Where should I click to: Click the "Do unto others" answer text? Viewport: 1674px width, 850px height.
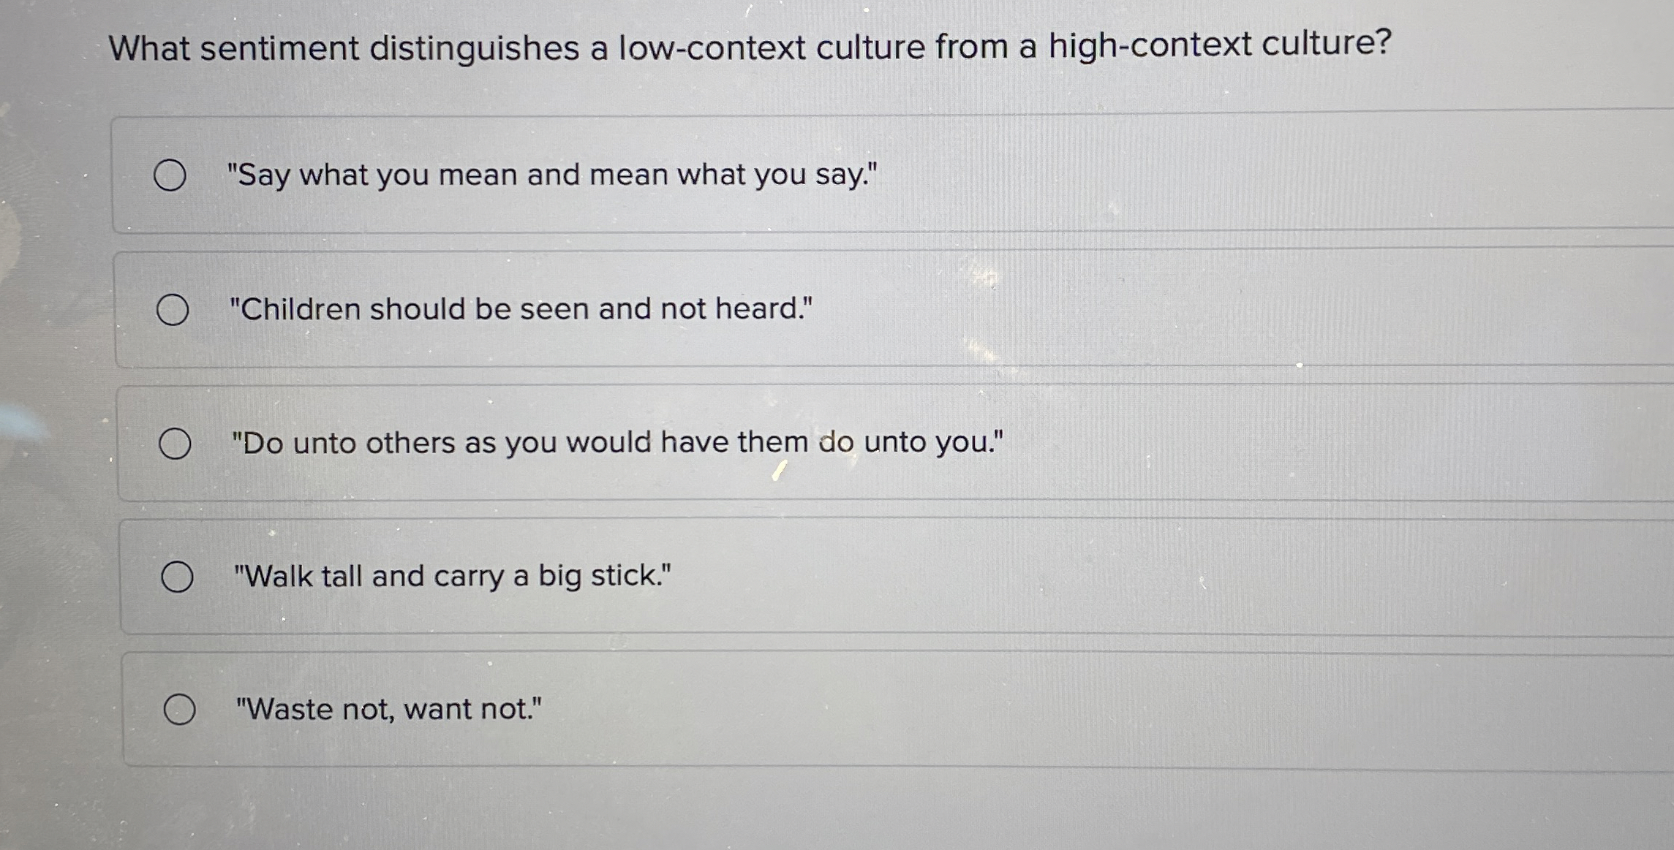(617, 441)
